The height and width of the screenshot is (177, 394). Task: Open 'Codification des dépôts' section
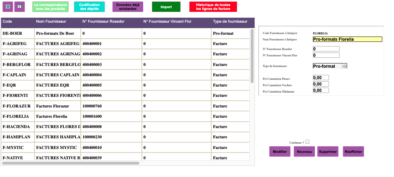click(x=90, y=7)
